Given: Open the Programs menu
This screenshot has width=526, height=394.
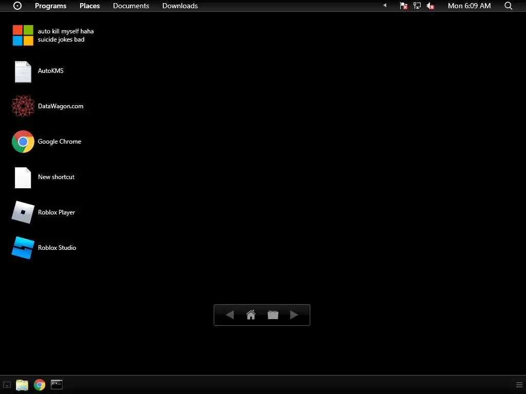Looking at the screenshot, I should 51,6.
